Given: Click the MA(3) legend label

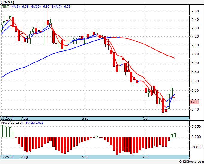Looking at the screenshot, I should point(16,7).
